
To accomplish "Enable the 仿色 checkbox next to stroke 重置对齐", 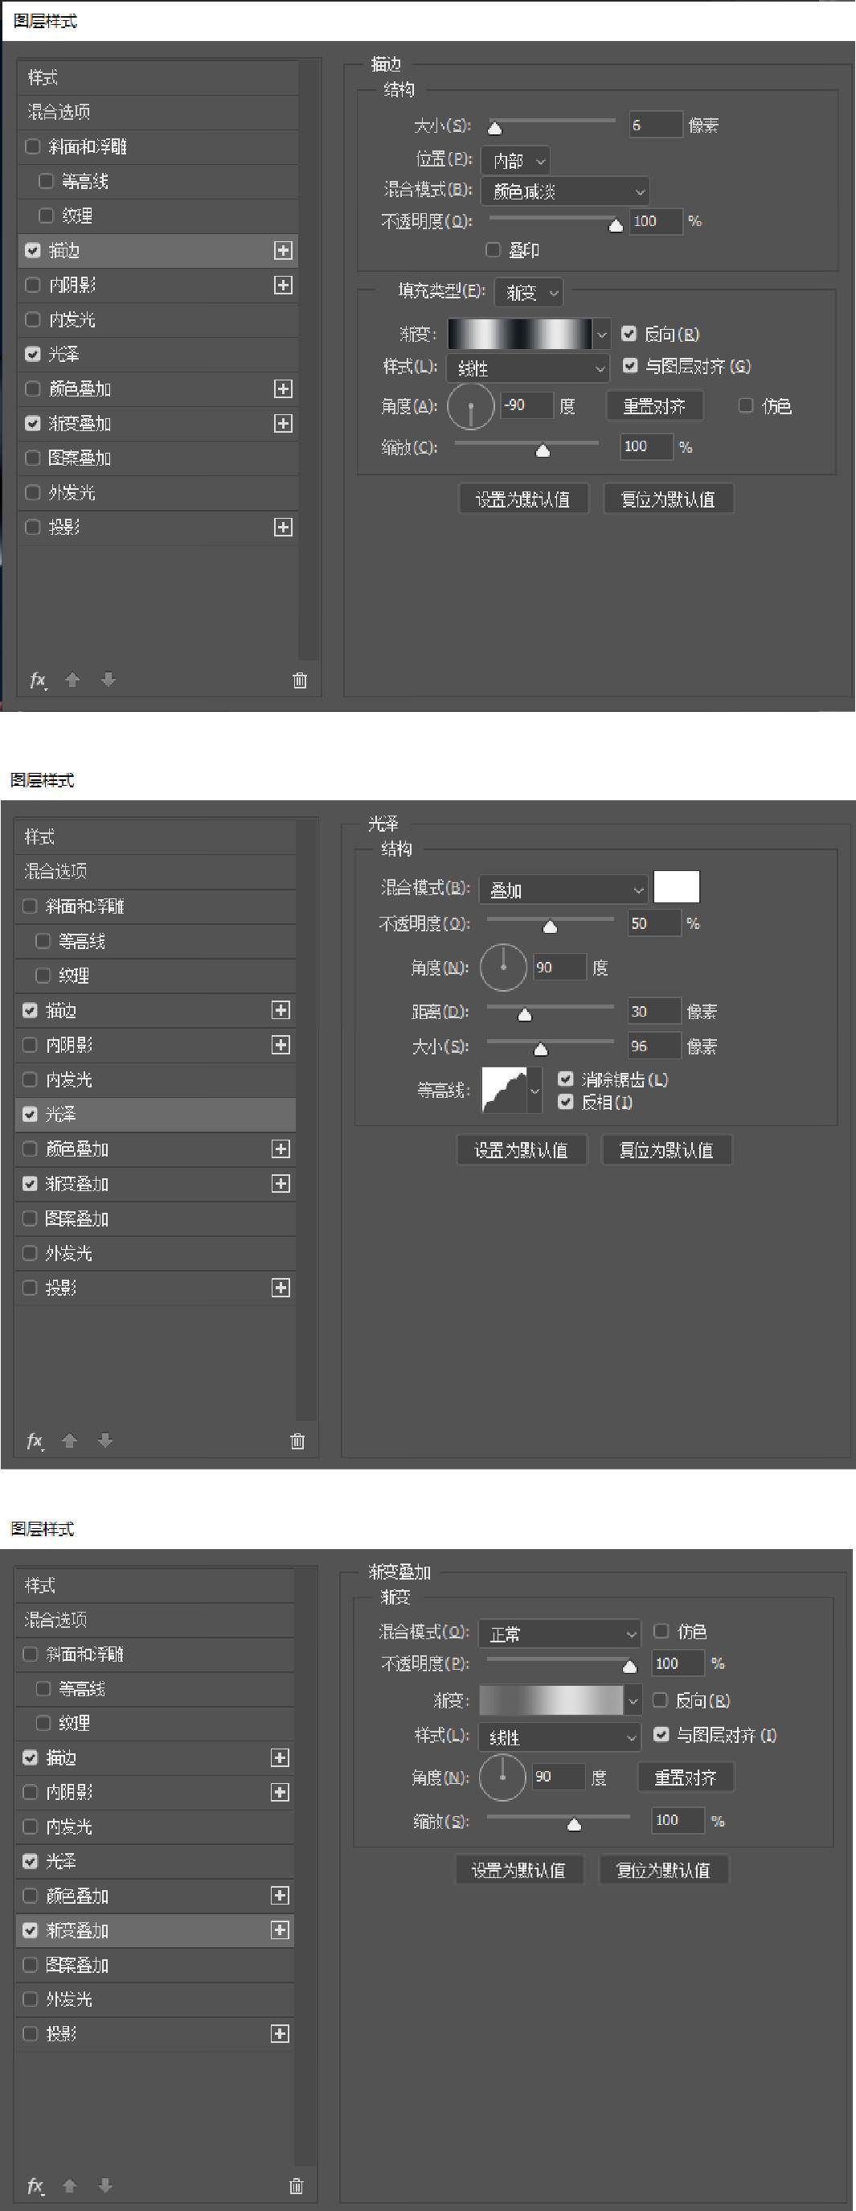I will [746, 405].
